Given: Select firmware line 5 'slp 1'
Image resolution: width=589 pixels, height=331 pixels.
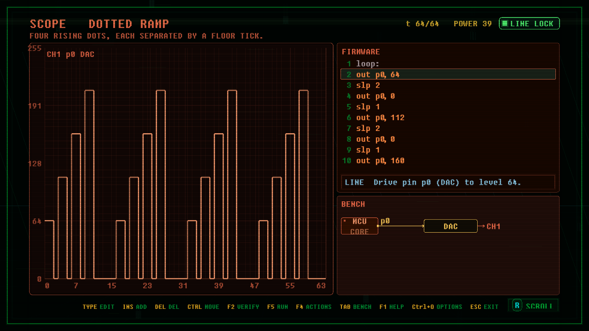Looking at the screenshot, I should coord(448,107).
